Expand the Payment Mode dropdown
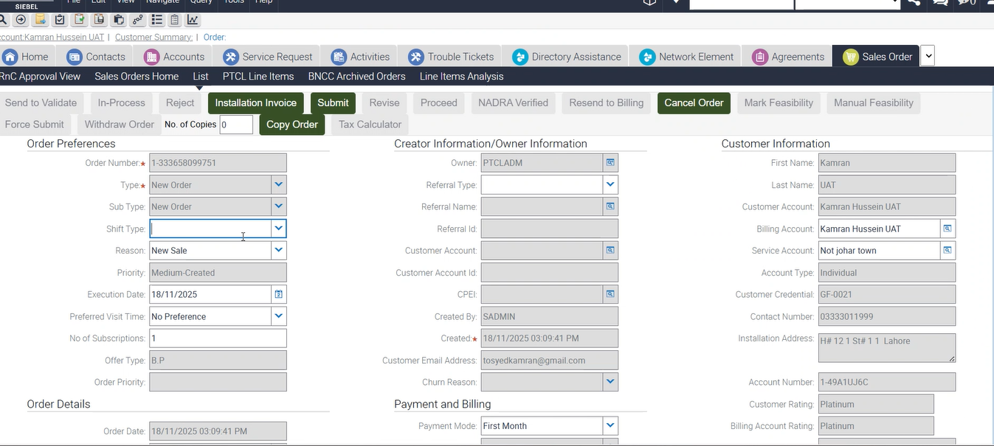 click(610, 425)
